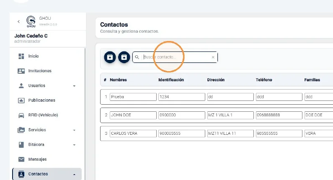The height and width of the screenshot is (180, 333).
Task: Edit the DOE DOE family field
Action: coord(319,115)
